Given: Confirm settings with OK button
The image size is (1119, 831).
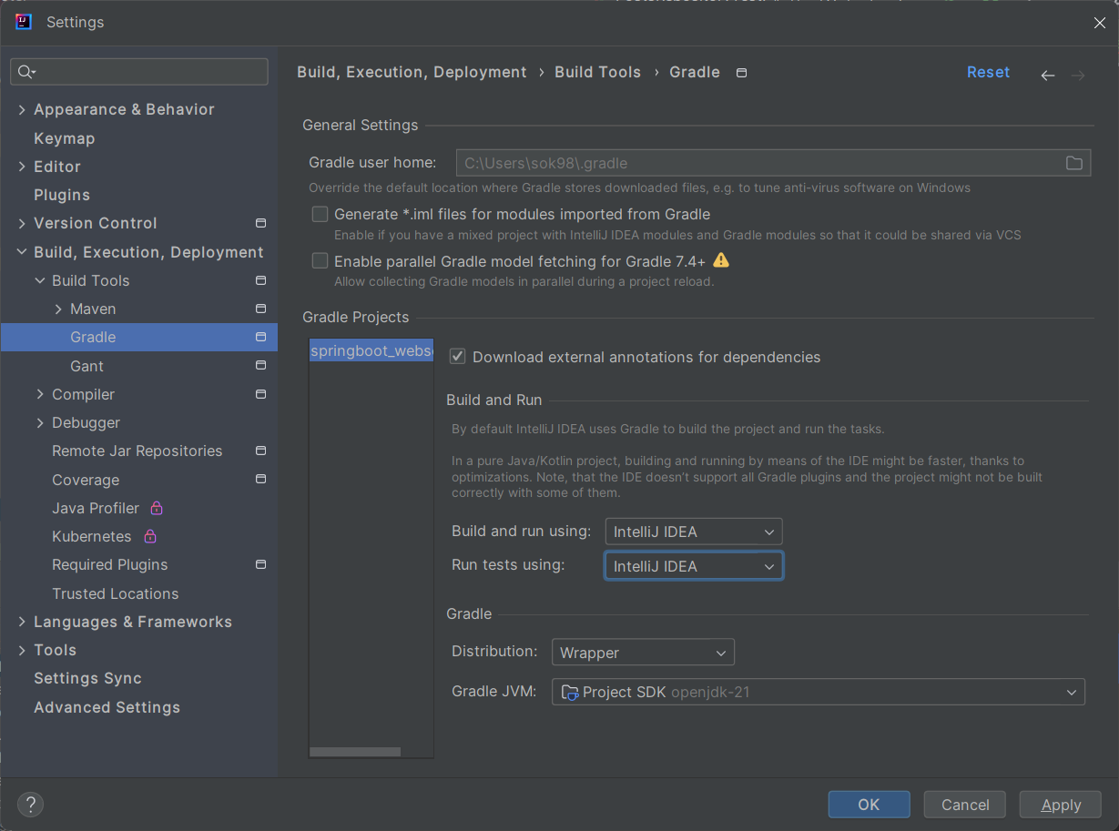Looking at the screenshot, I should [869, 805].
